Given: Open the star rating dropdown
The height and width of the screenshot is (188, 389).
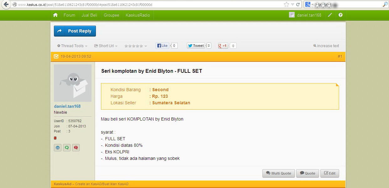Looking at the screenshot, I should [x=136, y=46].
